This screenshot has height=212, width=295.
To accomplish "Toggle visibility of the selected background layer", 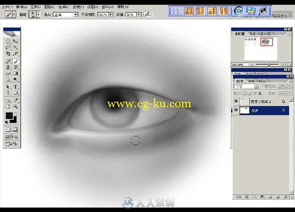I will click(x=236, y=111).
